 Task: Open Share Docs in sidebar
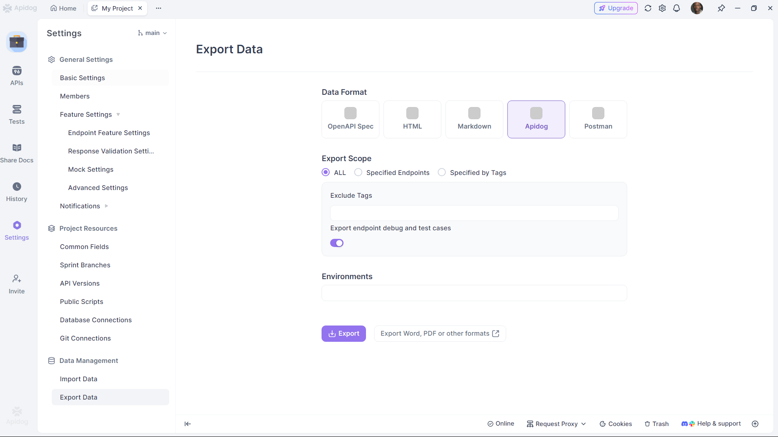[x=17, y=153]
